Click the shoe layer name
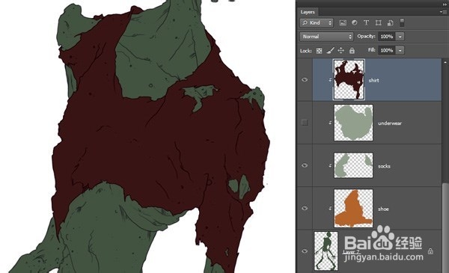Viewport: 449px width, 273px height. [x=383, y=209]
